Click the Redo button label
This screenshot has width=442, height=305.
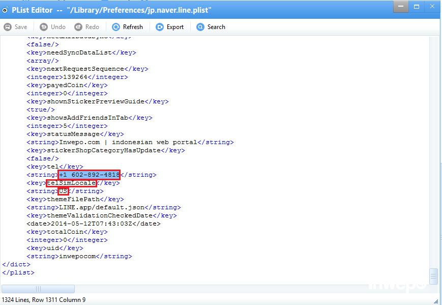click(x=92, y=27)
